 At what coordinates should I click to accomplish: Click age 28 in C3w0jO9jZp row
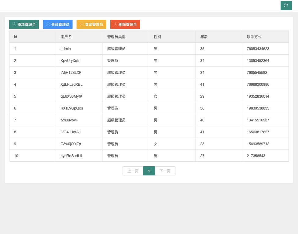[x=202, y=144]
